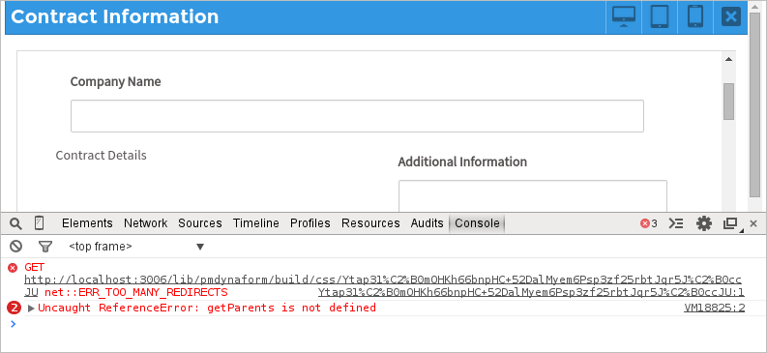Image resolution: width=767 pixels, height=353 pixels.
Task: Change the DevTools dock side
Action: click(x=732, y=224)
